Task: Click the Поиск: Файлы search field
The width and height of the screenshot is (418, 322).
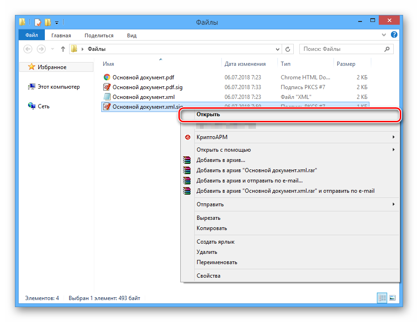Action: point(341,49)
